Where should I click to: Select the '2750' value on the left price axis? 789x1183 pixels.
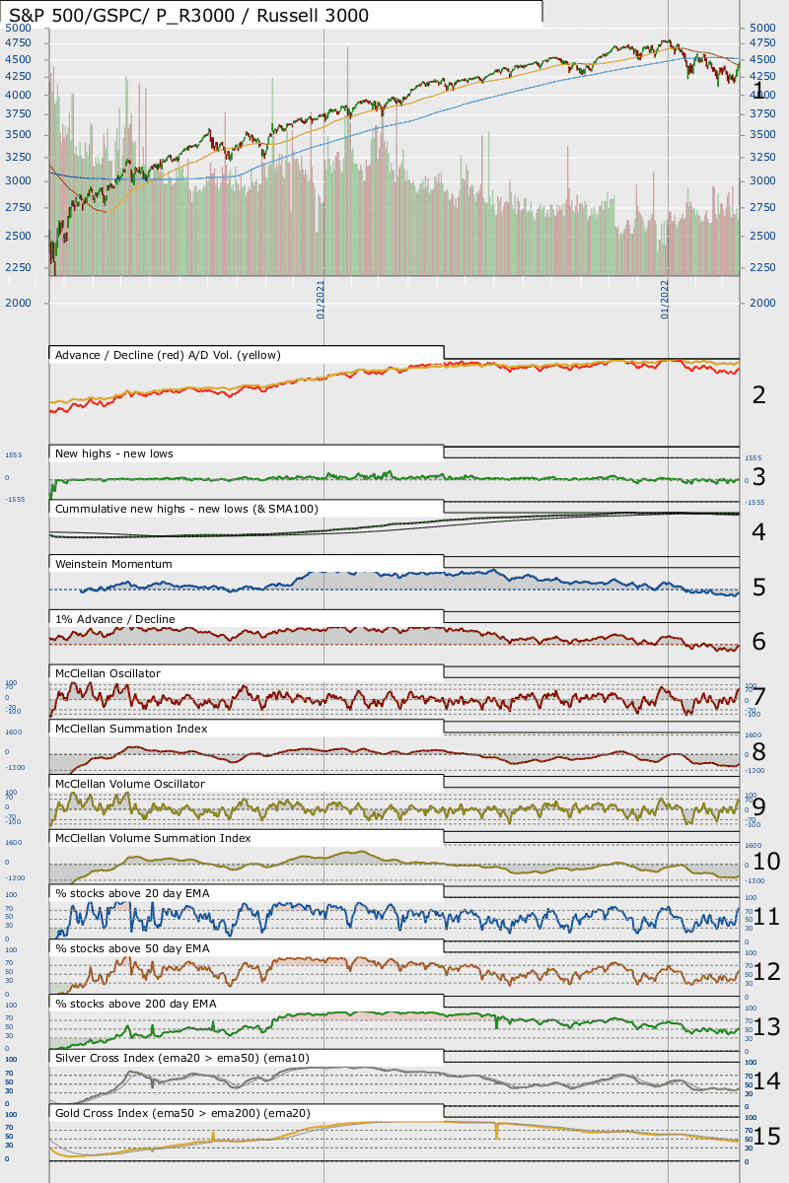[x=18, y=208]
